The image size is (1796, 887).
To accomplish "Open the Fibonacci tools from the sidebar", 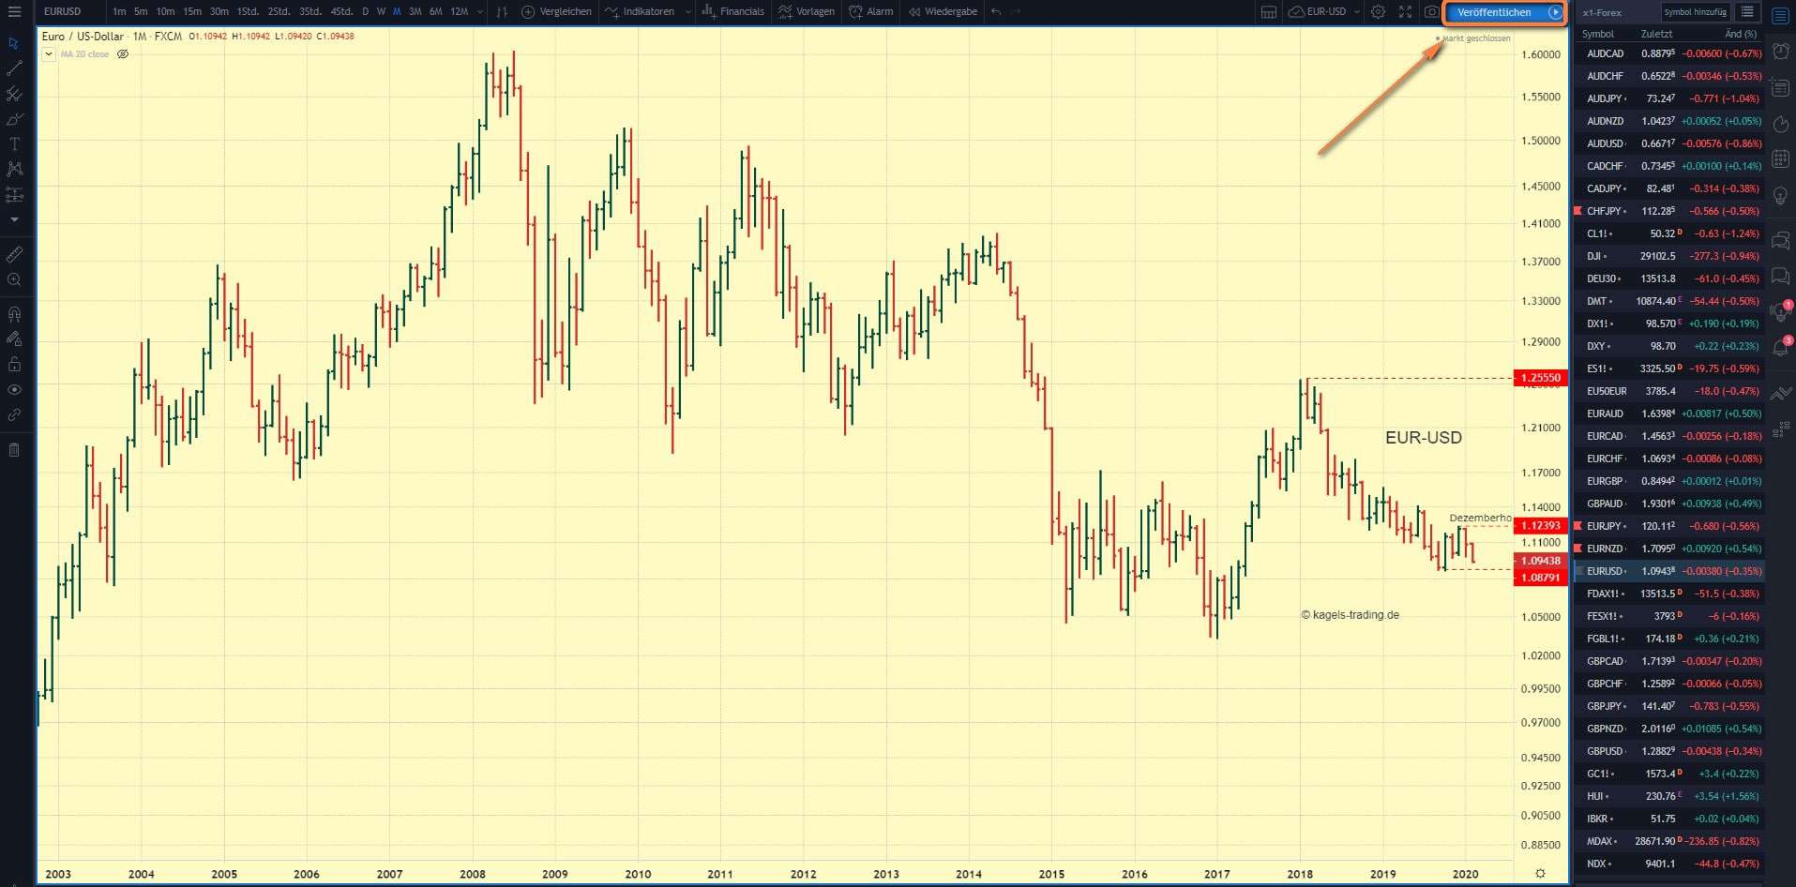I will 15,94.
